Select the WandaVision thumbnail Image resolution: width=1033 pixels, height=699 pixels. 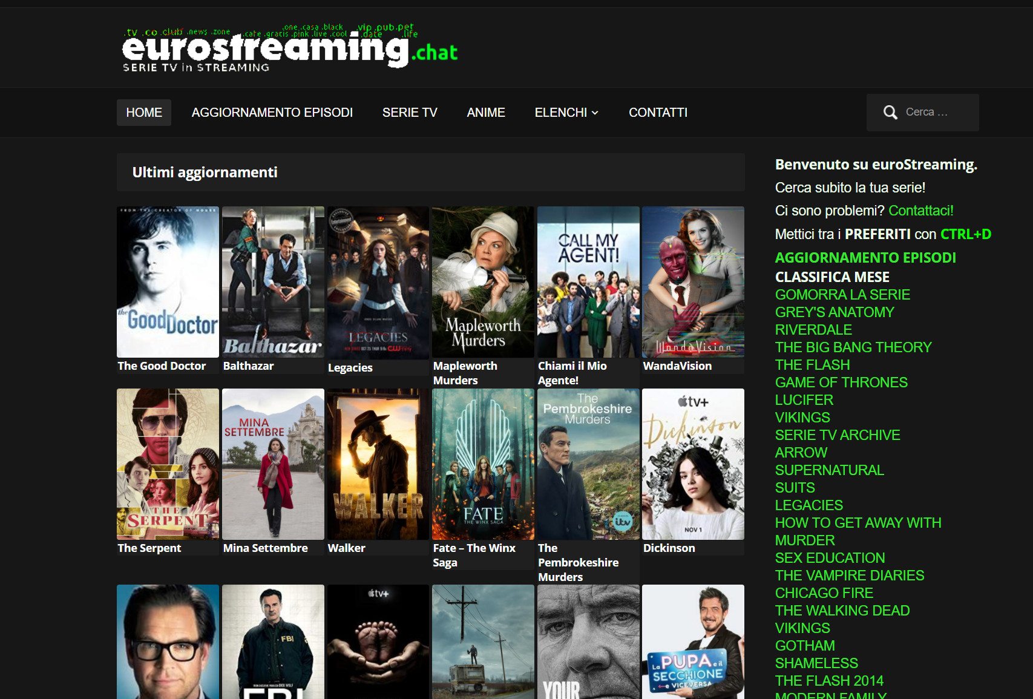point(693,282)
